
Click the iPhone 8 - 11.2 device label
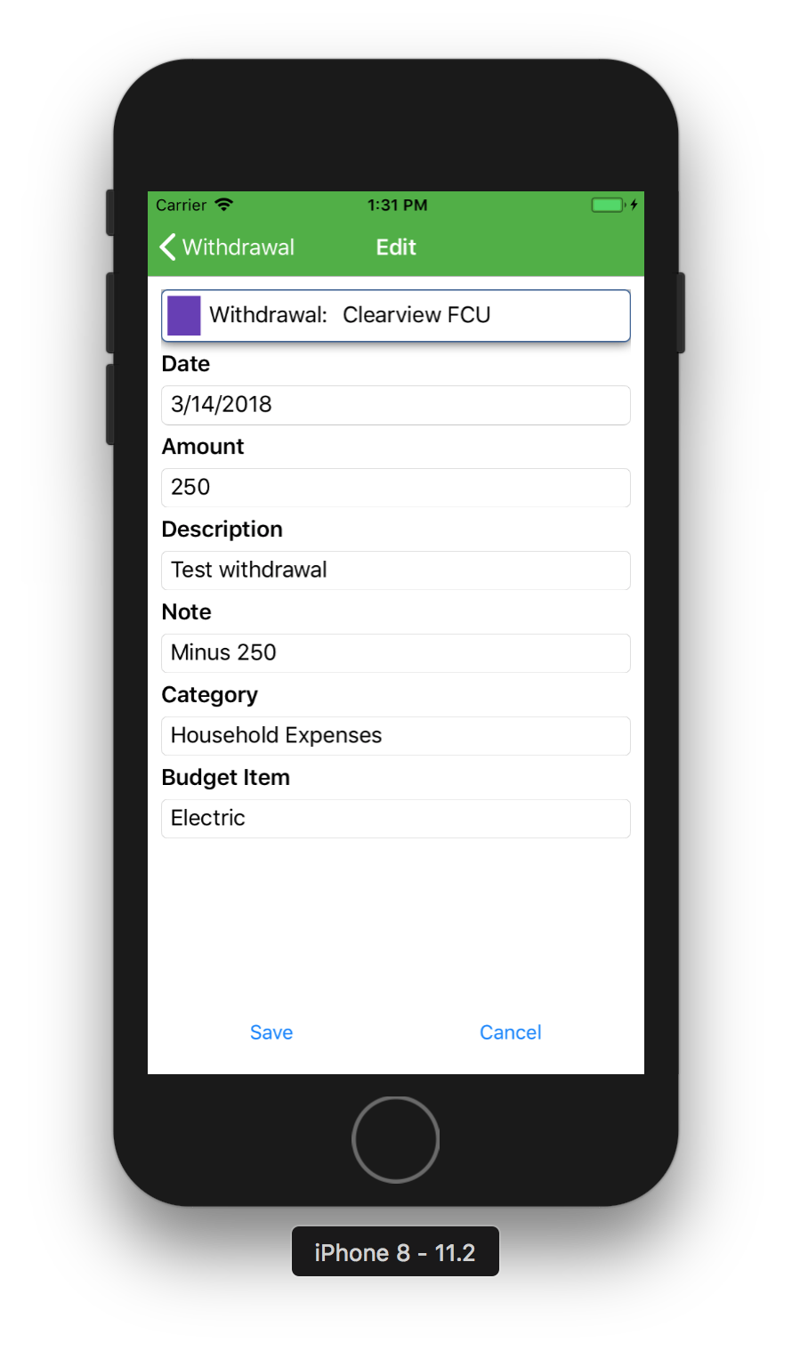click(x=395, y=1252)
